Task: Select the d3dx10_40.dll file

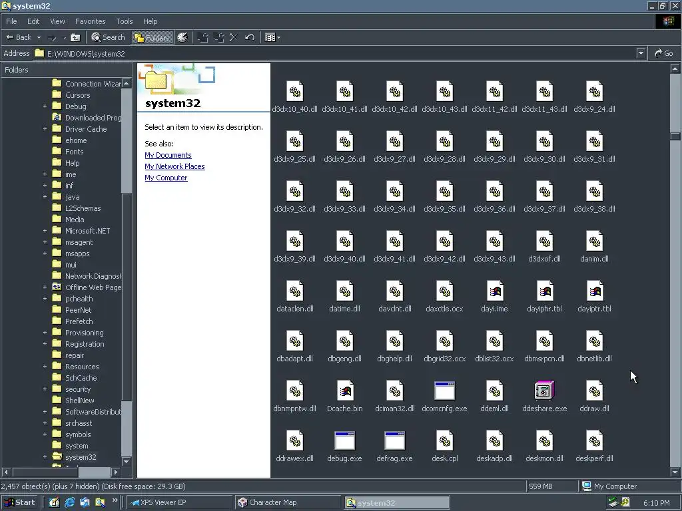Action: (x=295, y=97)
